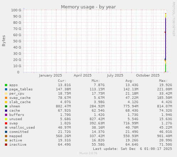177x157 pixels.
Task: Click the gray vmalloc_used legend swatch
Action: pos(6,128)
